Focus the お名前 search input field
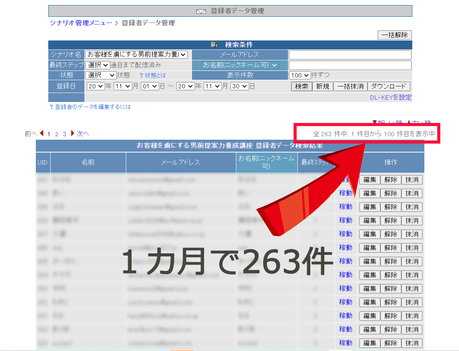 point(350,65)
